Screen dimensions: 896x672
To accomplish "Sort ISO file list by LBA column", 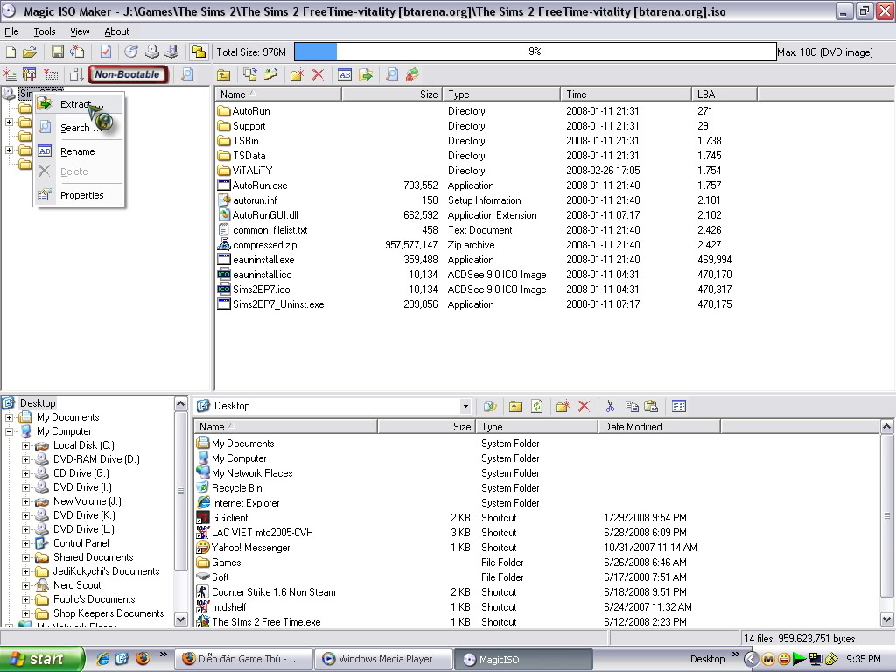I will (x=724, y=94).
